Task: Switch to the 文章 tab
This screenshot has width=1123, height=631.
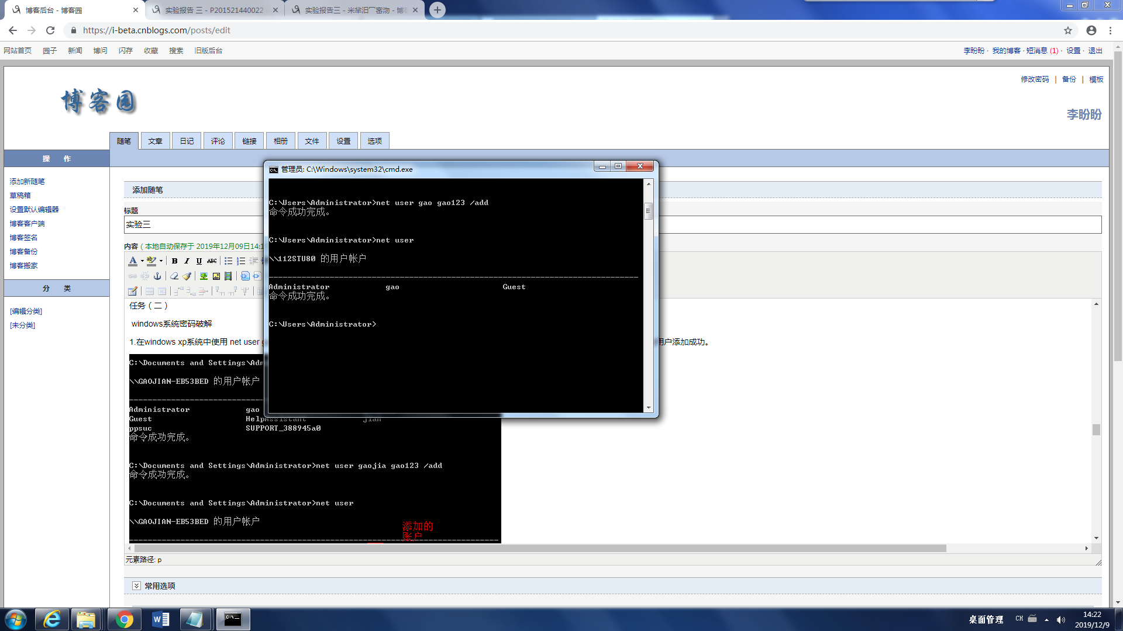Action: click(x=155, y=141)
